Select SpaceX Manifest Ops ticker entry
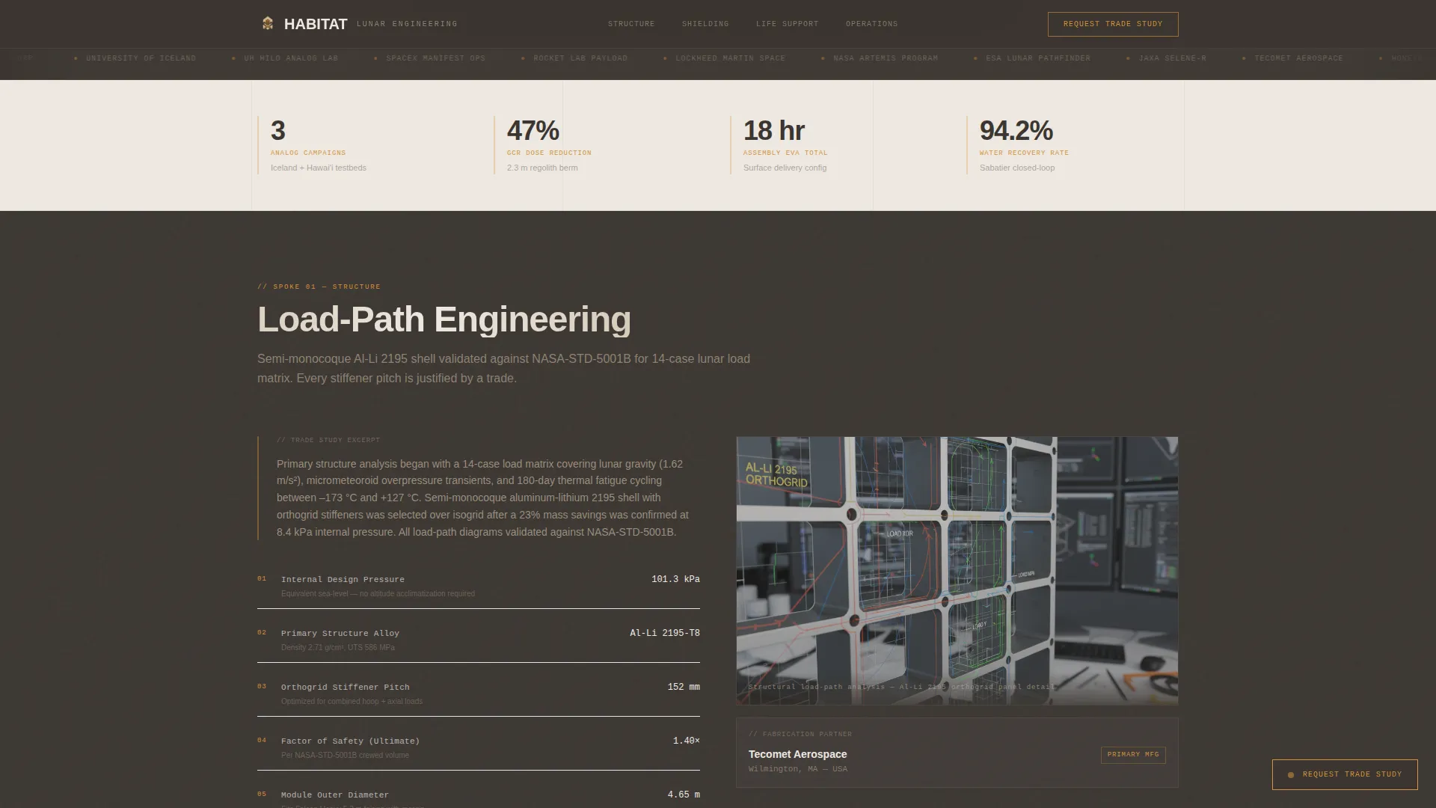The height and width of the screenshot is (808, 1436). point(435,58)
